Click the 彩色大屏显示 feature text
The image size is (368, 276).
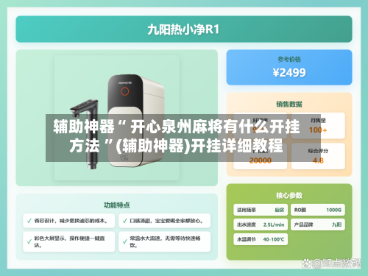(70, 241)
